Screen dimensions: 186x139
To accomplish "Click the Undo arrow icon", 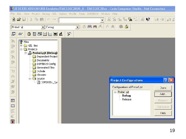I will [49, 19].
